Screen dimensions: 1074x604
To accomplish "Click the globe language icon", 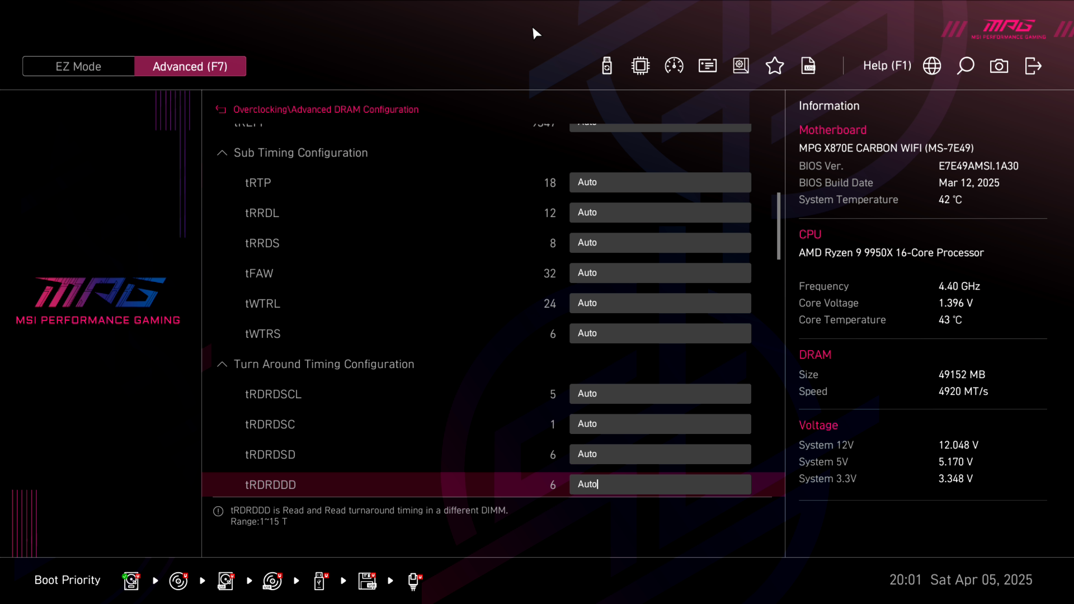I will pos(932,66).
